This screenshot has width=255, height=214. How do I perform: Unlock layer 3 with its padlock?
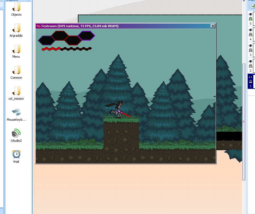tap(251, 50)
